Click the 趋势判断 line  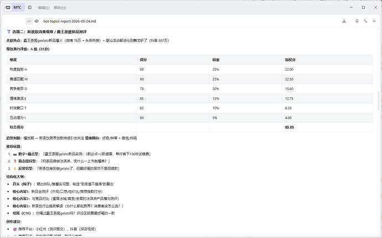[x=71, y=138]
